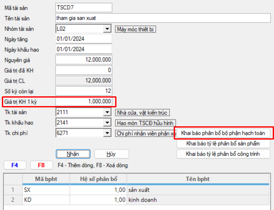This screenshot has height=210, width=274.
Task: Select the SX row in the table
Action: [x=46, y=190]
